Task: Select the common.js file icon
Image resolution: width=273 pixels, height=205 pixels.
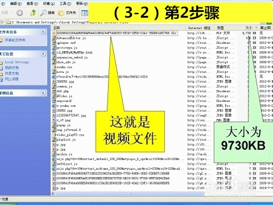Action: tap(54, 87)
